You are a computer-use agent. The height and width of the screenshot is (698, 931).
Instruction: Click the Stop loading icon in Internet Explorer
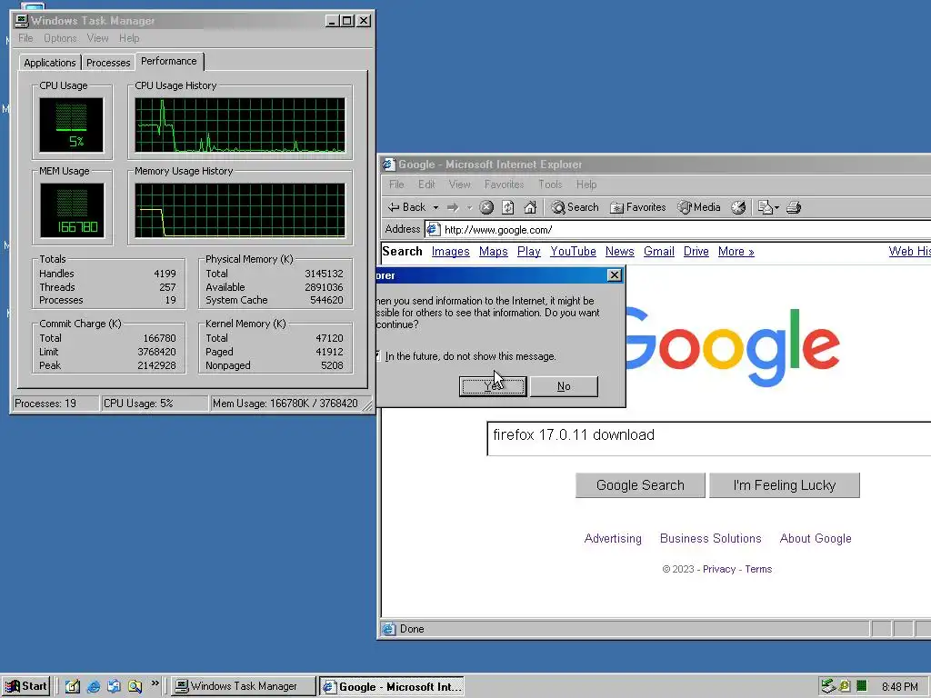pos(486,207)
